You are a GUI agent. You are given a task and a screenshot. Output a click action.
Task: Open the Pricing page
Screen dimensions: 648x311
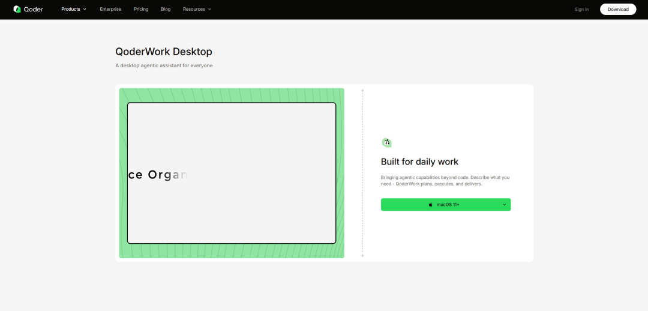(141, 9)
